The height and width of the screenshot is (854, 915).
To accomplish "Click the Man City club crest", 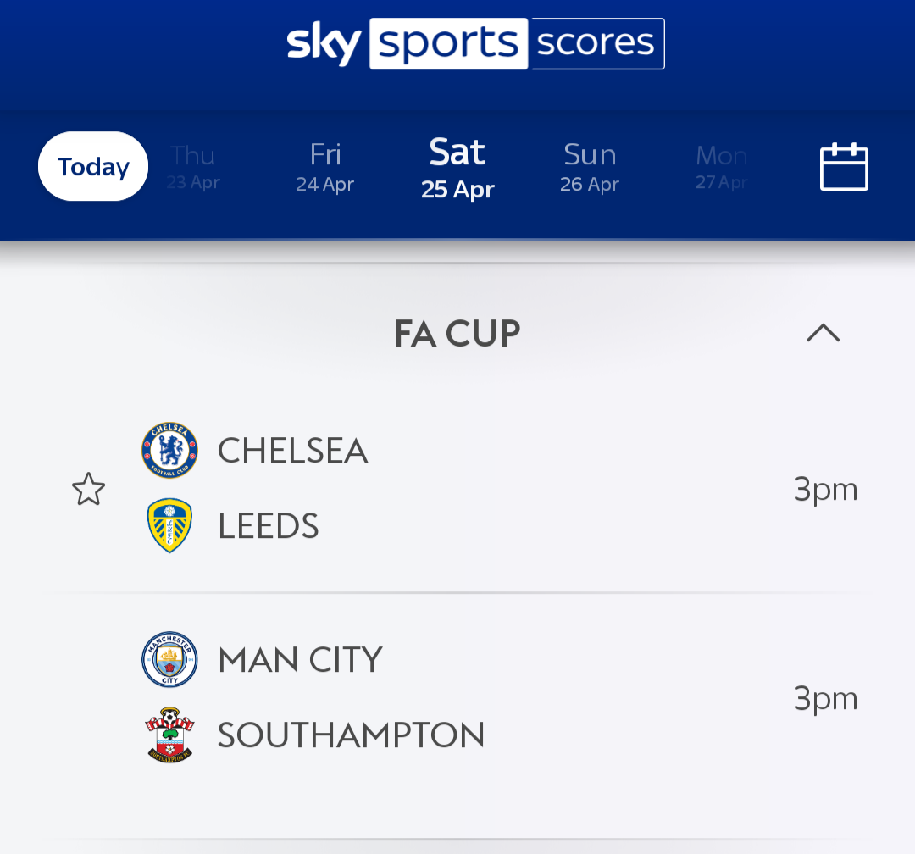I will pos(169,659).
